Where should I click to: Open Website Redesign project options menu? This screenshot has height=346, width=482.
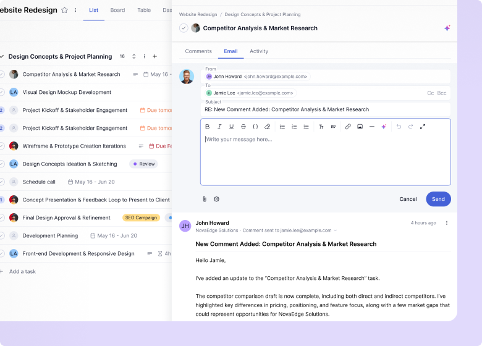[x=75, y=10]
